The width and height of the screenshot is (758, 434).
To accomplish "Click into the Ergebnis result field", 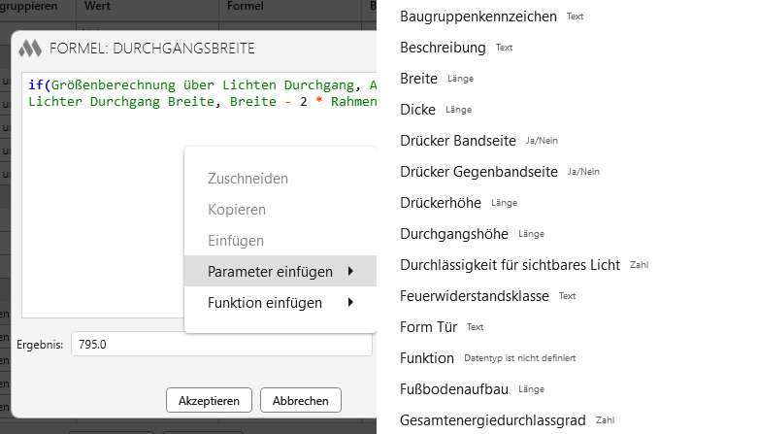I will click(x=221, y=345).
